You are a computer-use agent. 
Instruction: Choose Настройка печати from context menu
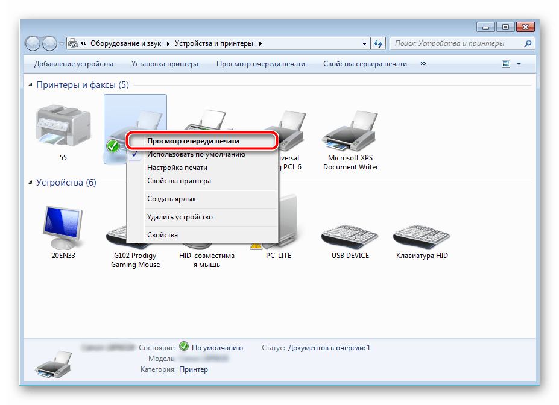coord(177,168)
